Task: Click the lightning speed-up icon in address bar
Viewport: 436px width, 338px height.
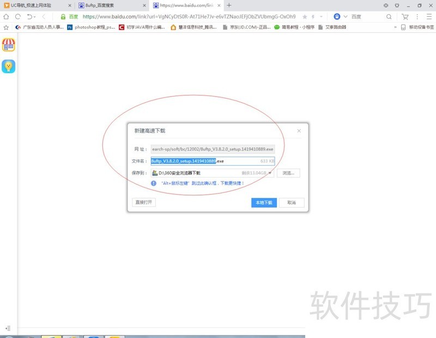Action: [x=313, y=16]
